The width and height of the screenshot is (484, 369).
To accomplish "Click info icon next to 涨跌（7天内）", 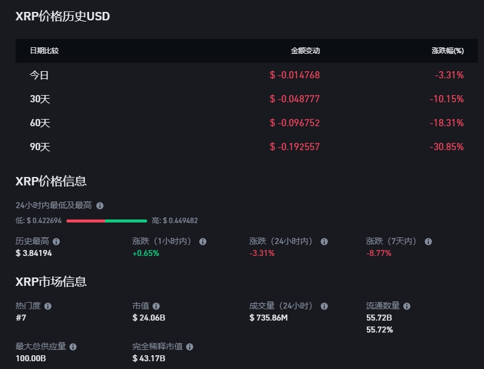I will [x=428, y=242].
